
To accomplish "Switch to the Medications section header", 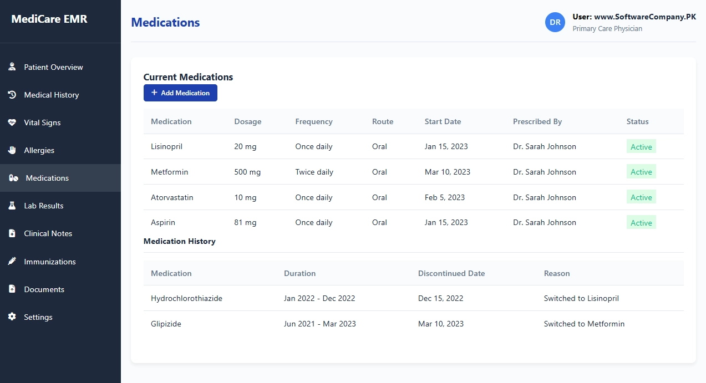I will tap(165, 22).
